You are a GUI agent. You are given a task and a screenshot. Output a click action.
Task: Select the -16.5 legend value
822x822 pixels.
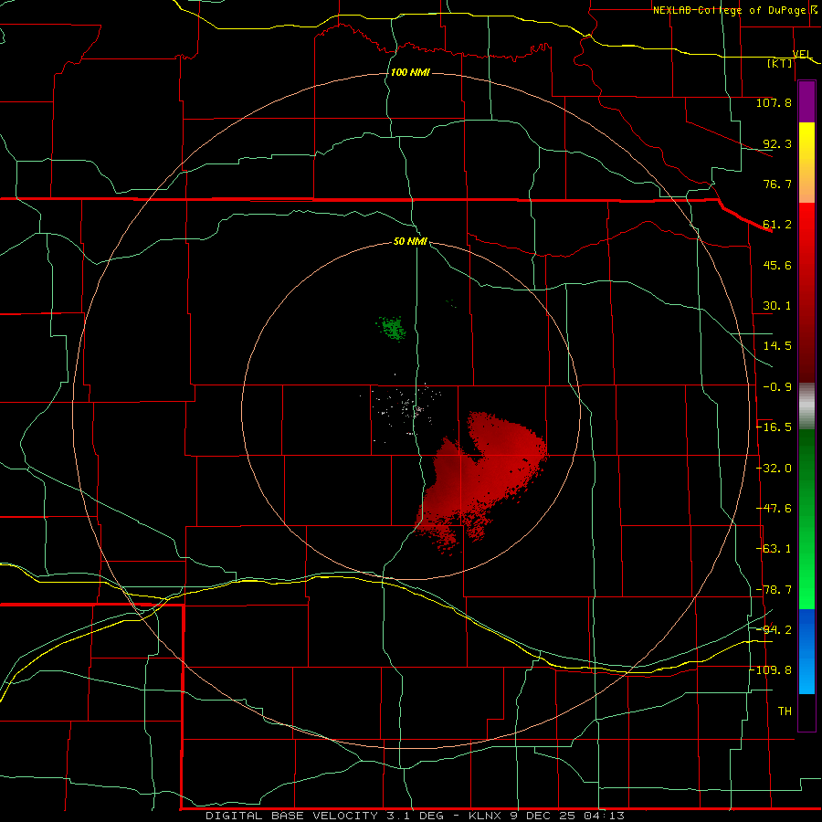[774, 427]
